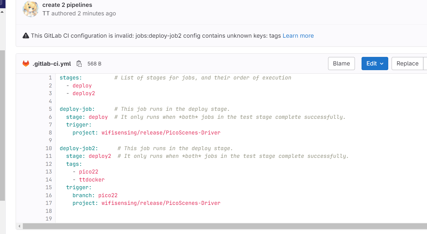Screen dimensions: 427x234
Task: Click the warning triangle in the invalid config banner
Action: tap(26, 35)
